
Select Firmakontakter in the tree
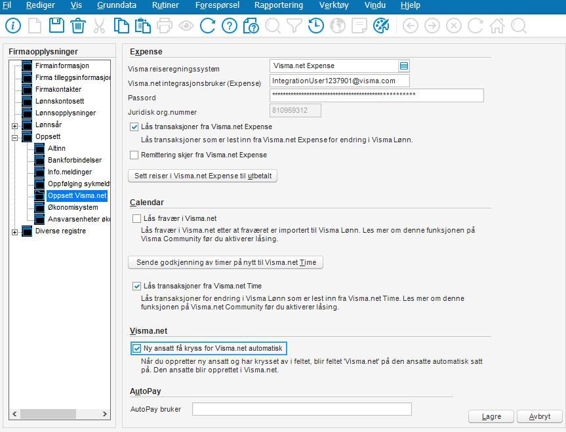point(58,89)
